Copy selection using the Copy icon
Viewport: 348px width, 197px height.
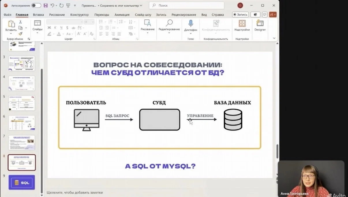pos(20,28)
